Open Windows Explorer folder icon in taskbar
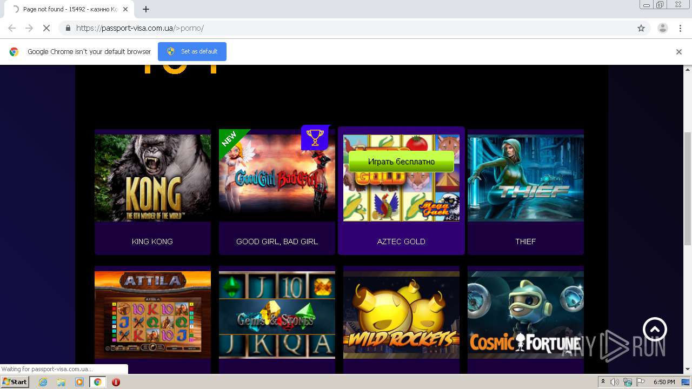The image size is (692, 389). 61,382
